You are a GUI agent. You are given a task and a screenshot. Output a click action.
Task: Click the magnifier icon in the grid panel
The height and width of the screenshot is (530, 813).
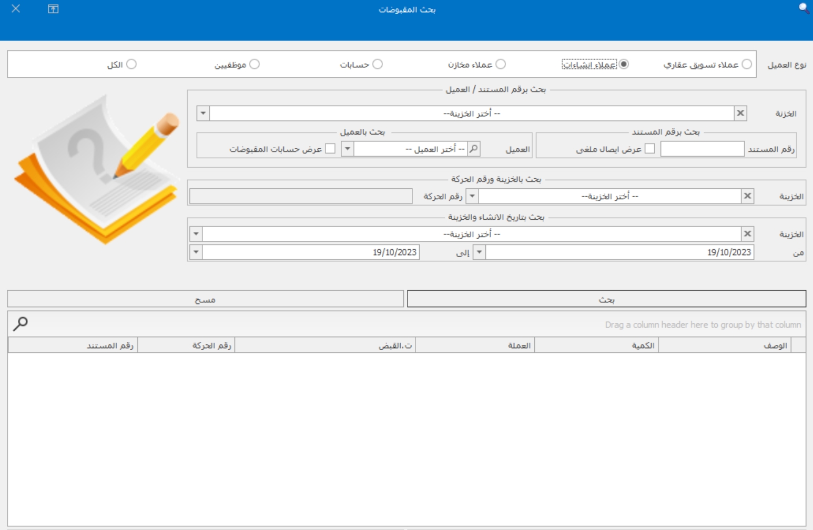pyautogui.click(x=21, y=323)
